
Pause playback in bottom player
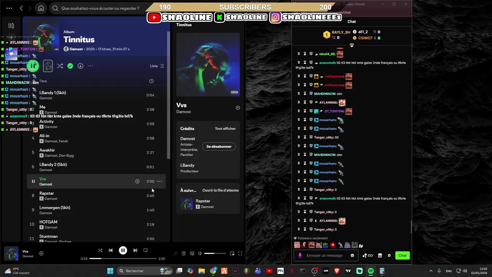(x=123, y=250)
